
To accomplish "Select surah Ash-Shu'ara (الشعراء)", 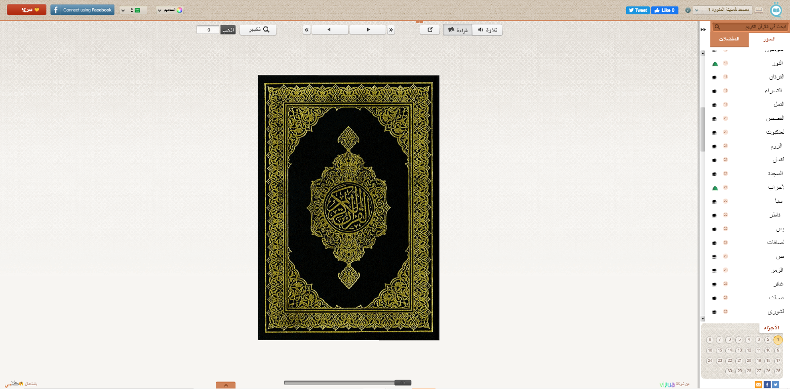I will [x=773, y=91].
